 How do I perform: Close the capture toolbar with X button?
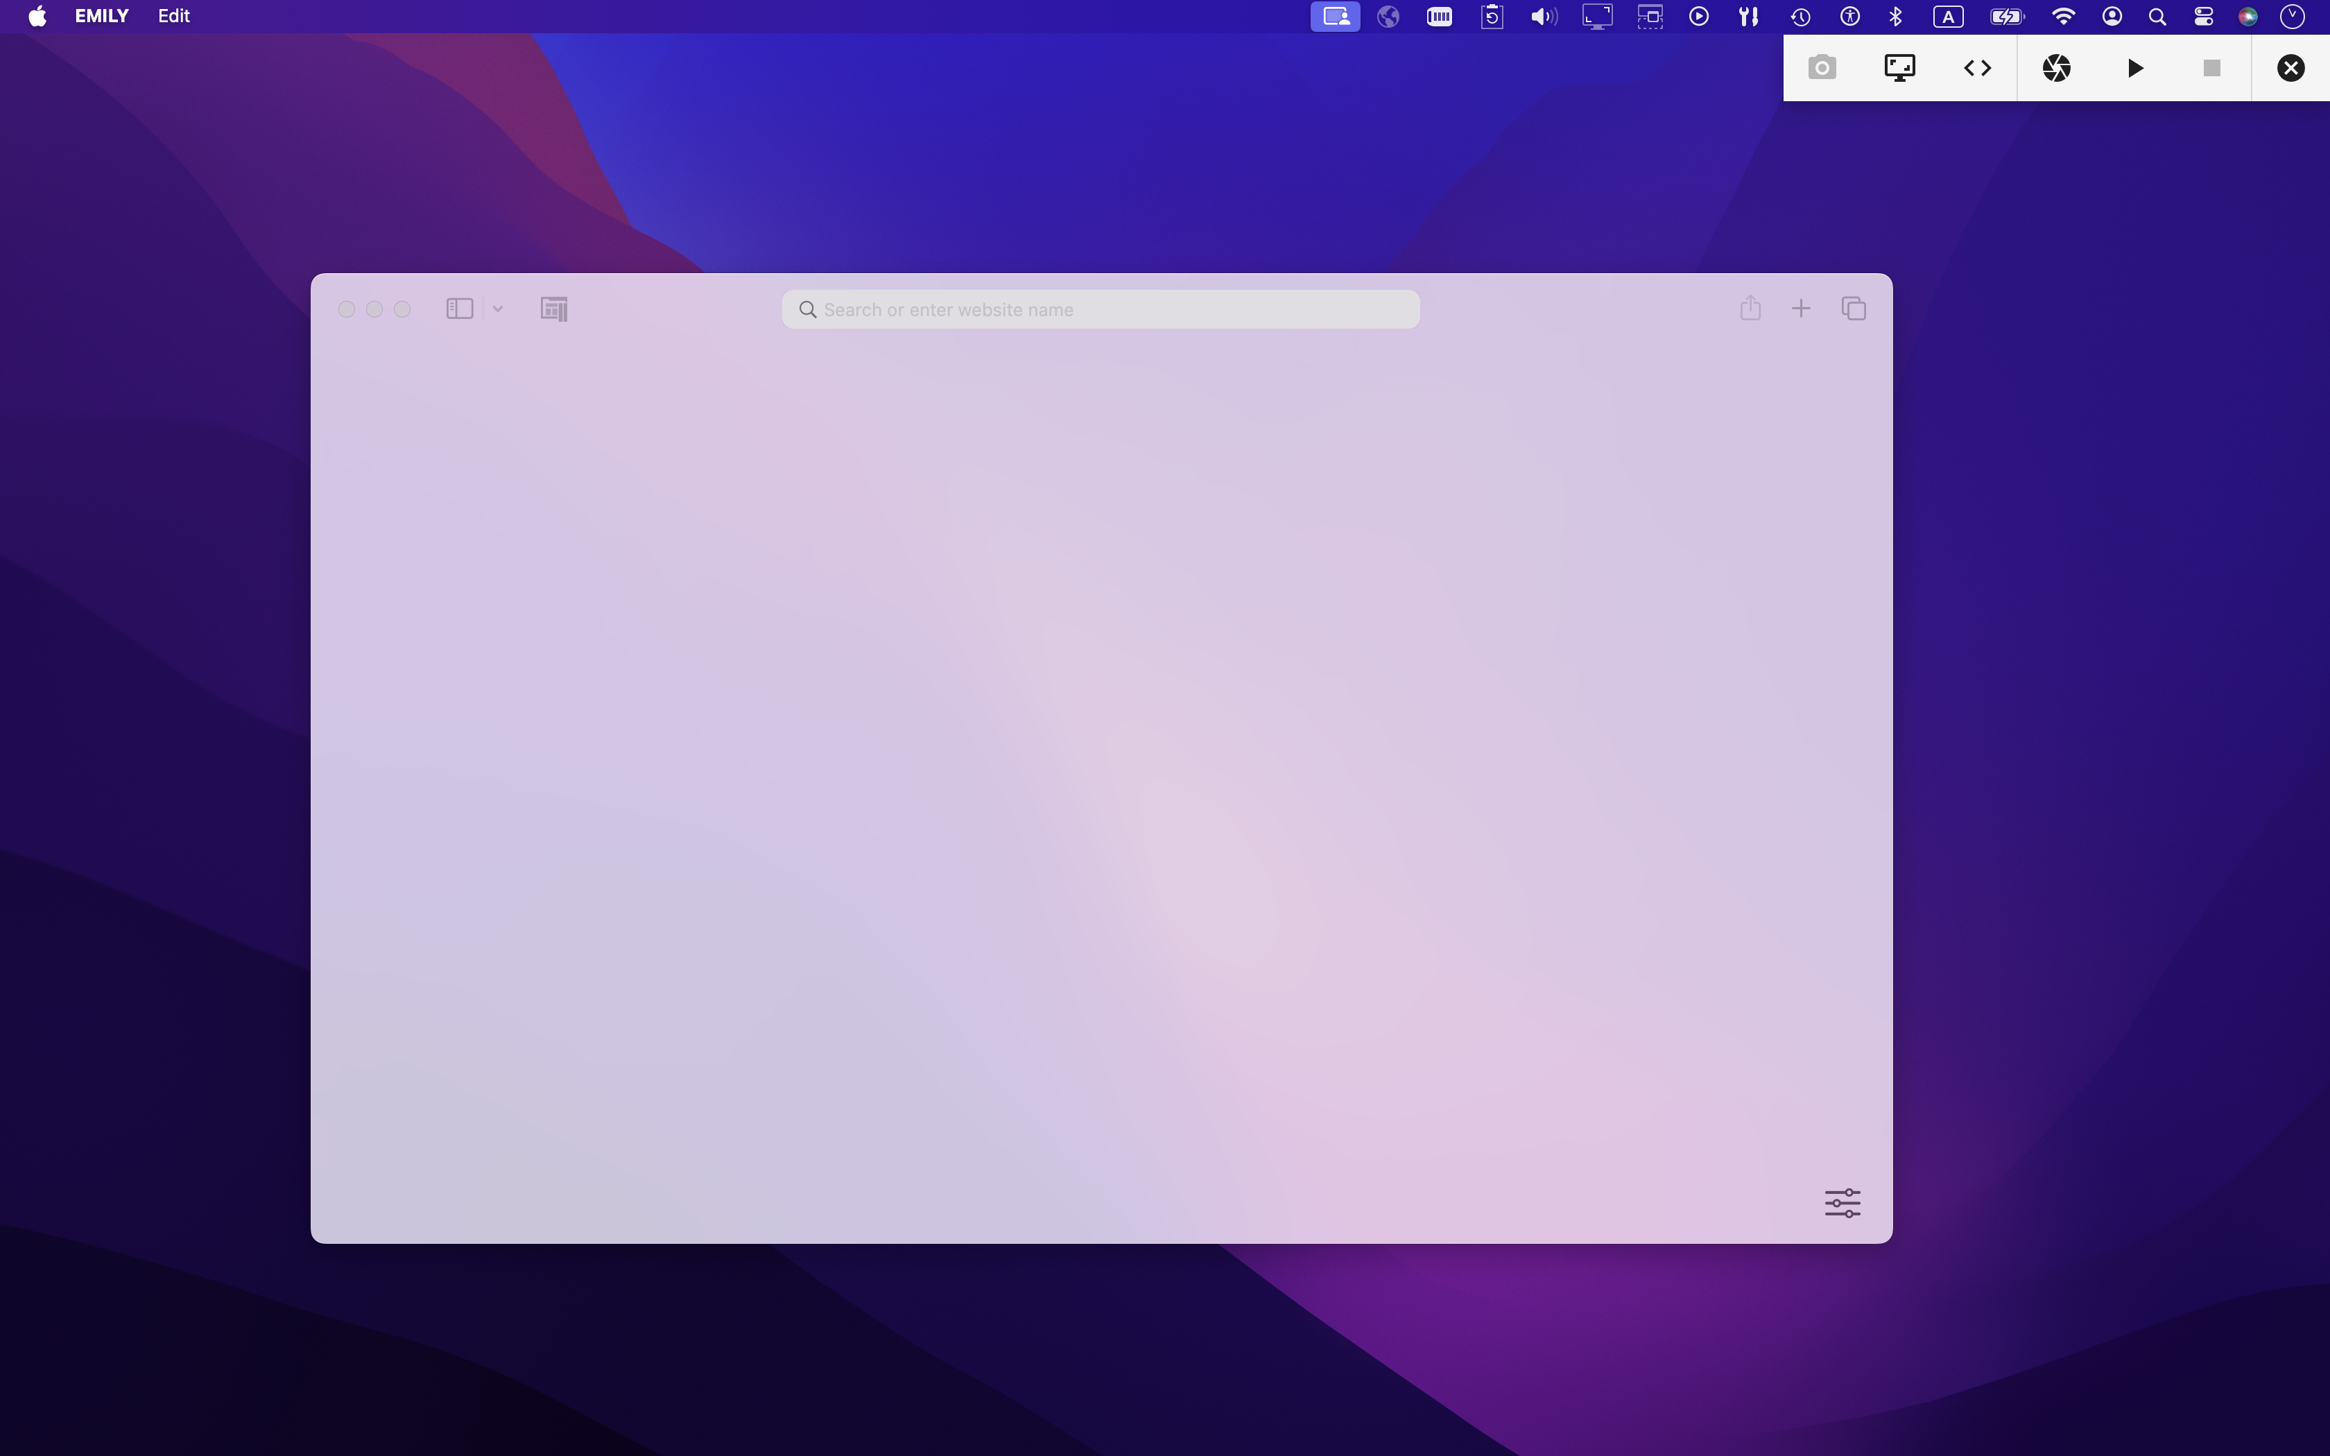[x=2290, y=67]
